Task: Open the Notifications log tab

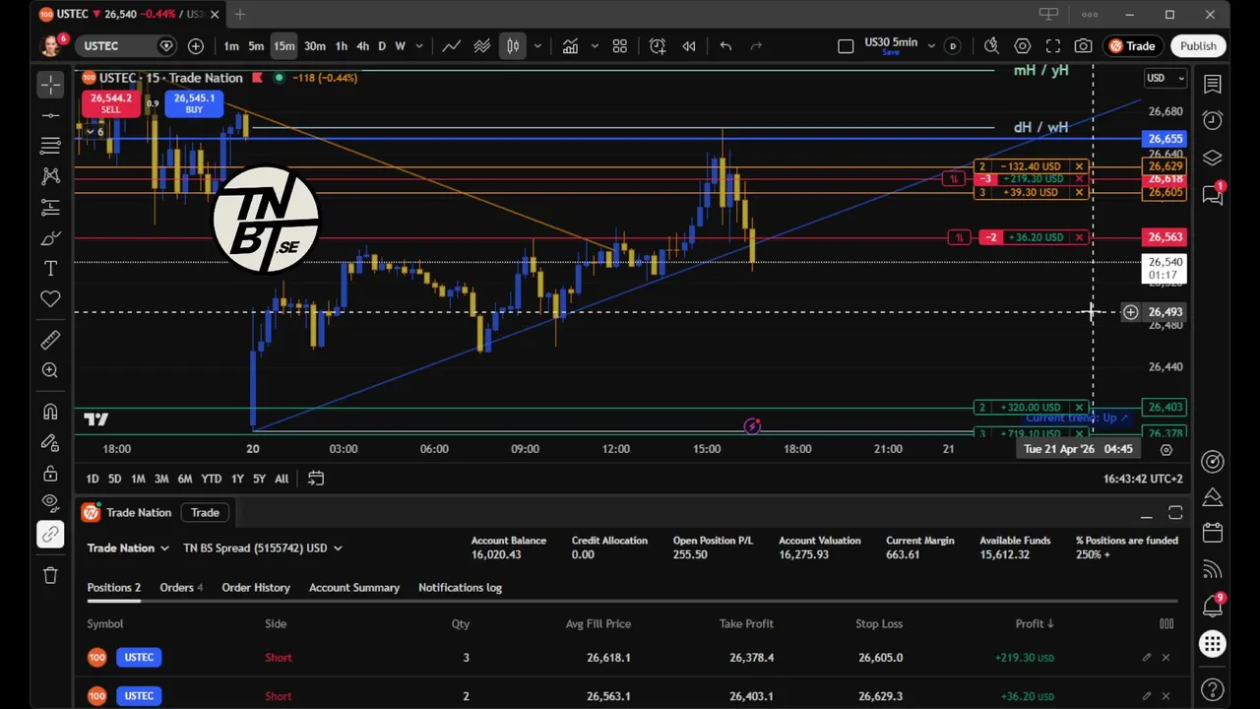Action: 460,587
